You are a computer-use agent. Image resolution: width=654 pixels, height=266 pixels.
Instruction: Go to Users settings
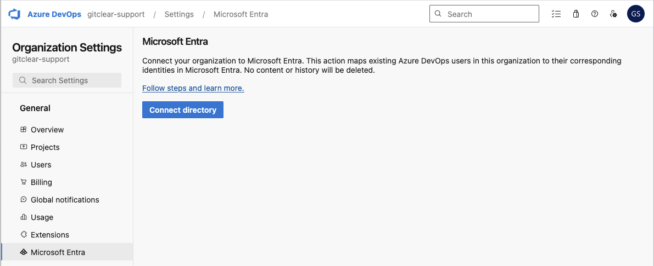(x=41, y=165)
